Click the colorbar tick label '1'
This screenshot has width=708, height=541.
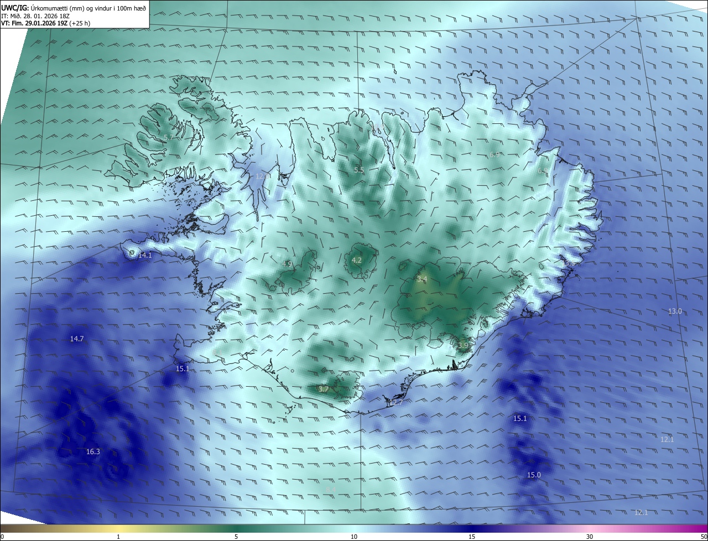(118, 537)
